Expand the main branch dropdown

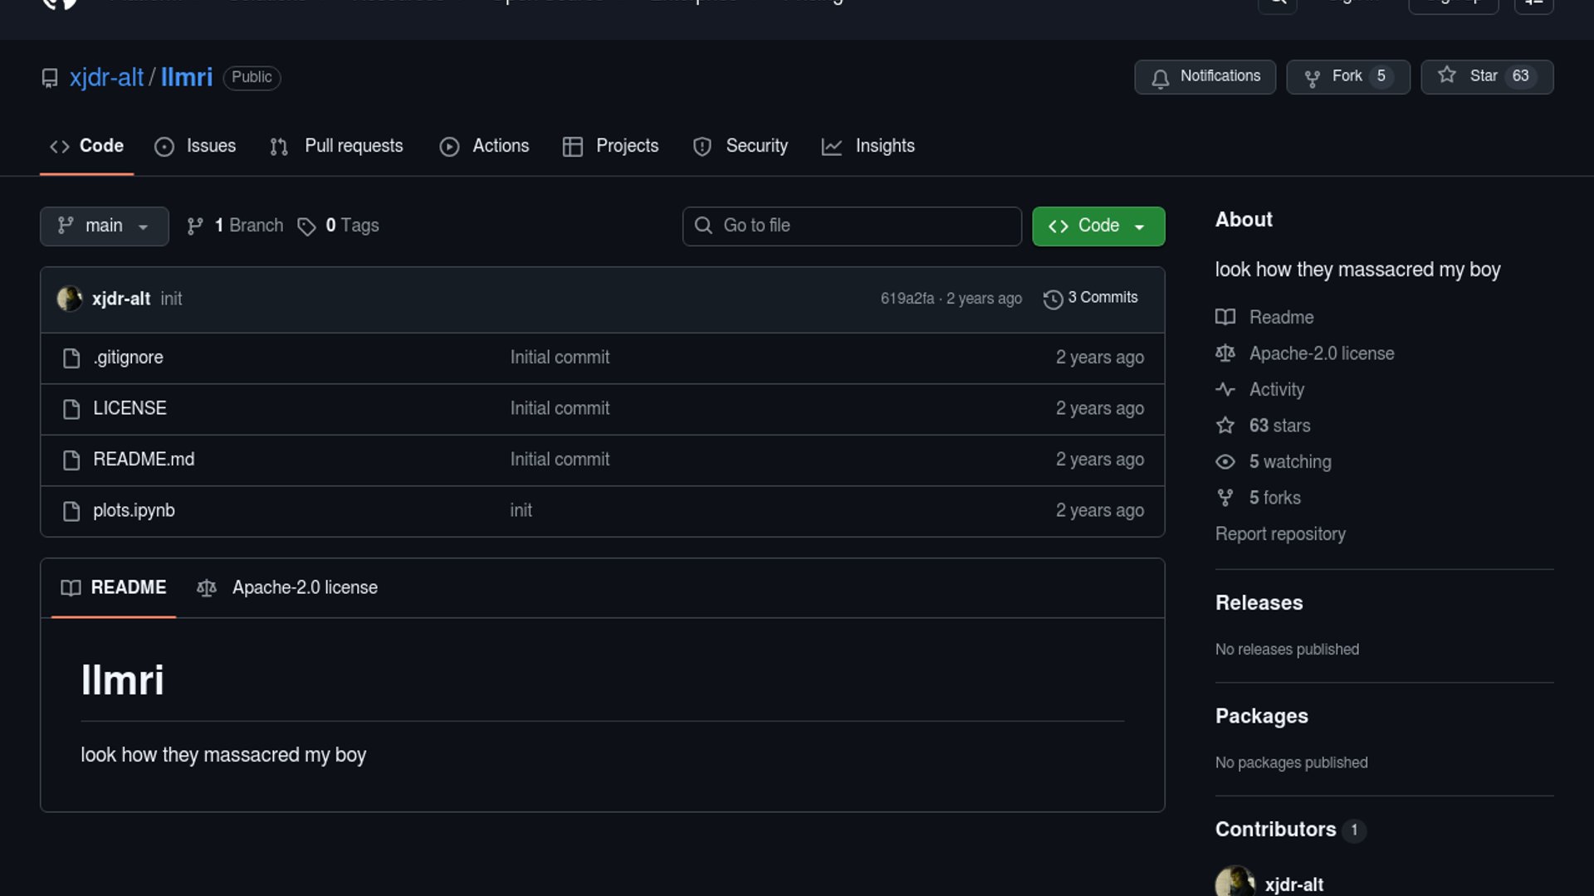pos(104,226)
